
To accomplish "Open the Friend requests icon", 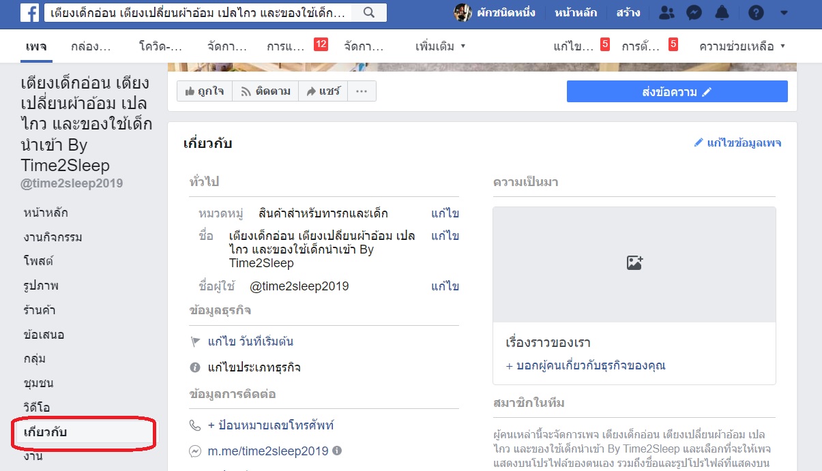I will point(667,13).
